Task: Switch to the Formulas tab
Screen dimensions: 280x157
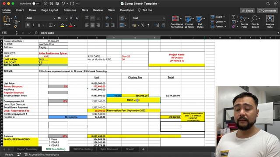Action: [70, 10]
